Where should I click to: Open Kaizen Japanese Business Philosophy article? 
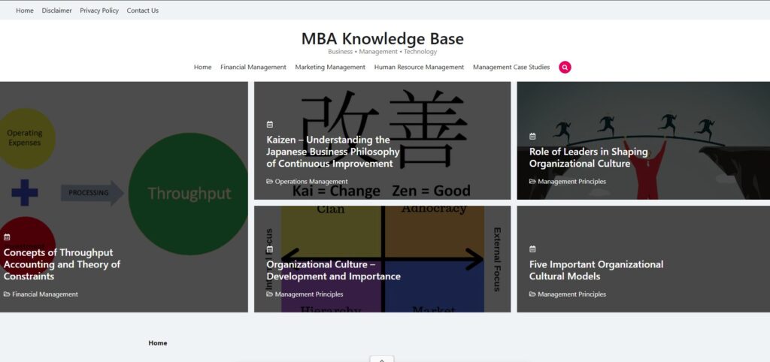coord(333,152)
